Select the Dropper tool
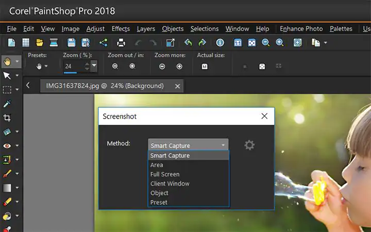371x232 pixels. (x=7, y=104)
